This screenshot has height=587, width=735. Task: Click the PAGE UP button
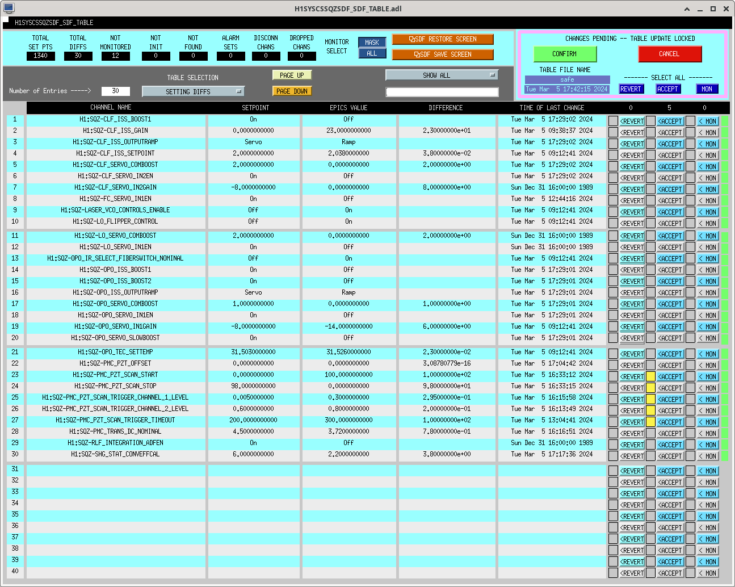pos(292,75)
